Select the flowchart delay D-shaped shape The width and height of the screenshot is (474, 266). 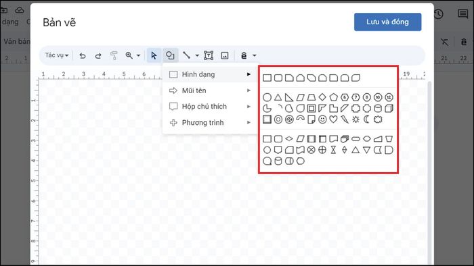389,150
